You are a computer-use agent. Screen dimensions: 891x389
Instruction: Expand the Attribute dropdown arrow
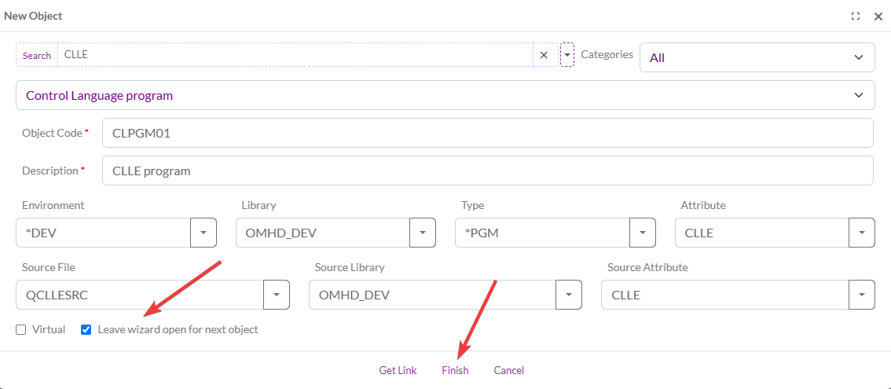click(862, 233)
